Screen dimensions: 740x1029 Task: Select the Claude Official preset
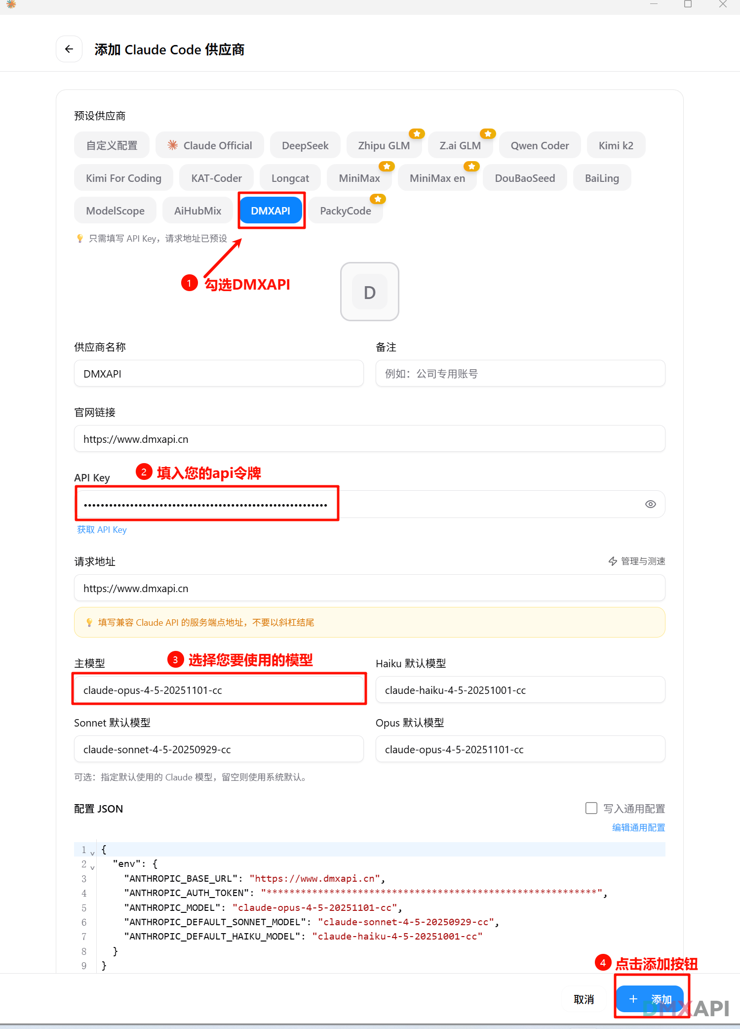[x=210, y=145]
